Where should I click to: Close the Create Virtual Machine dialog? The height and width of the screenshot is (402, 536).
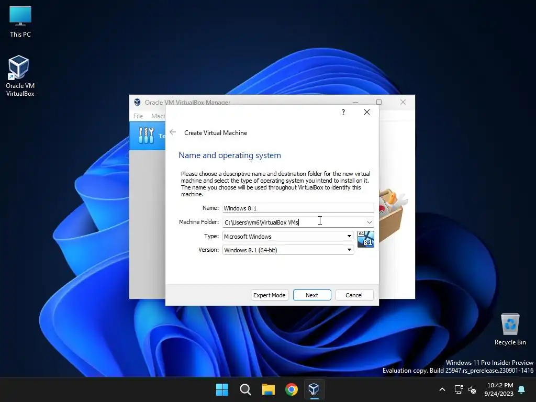tap(367, 112)
